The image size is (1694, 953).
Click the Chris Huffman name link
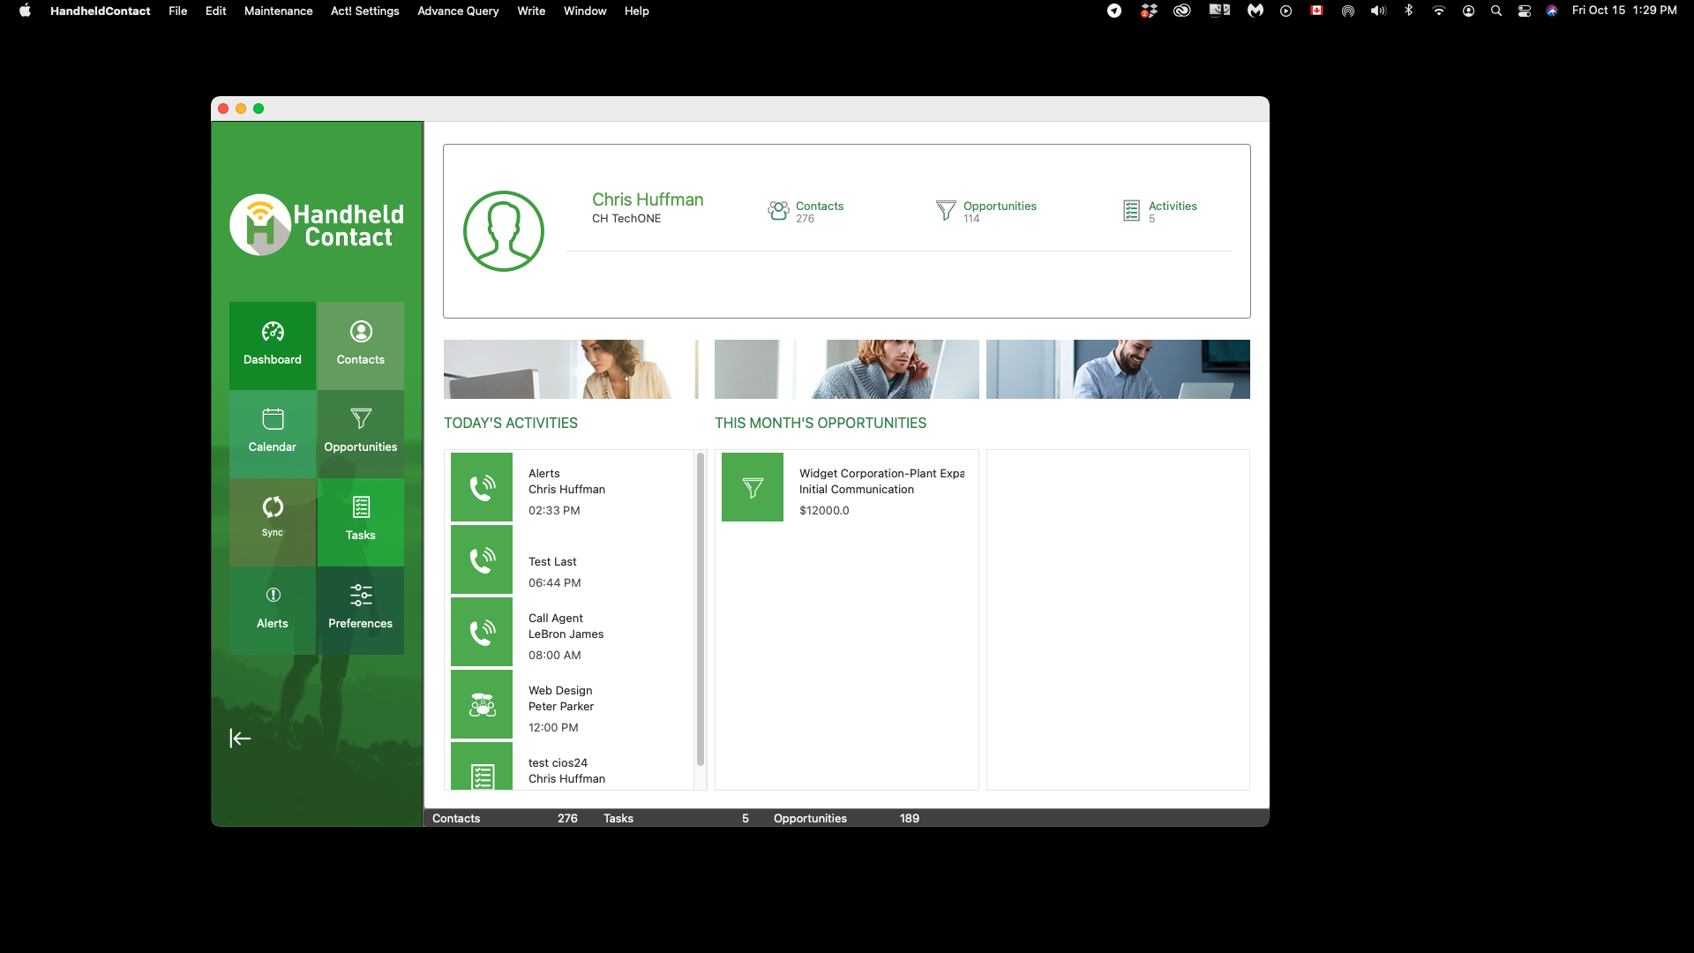(x=648, y=199)
